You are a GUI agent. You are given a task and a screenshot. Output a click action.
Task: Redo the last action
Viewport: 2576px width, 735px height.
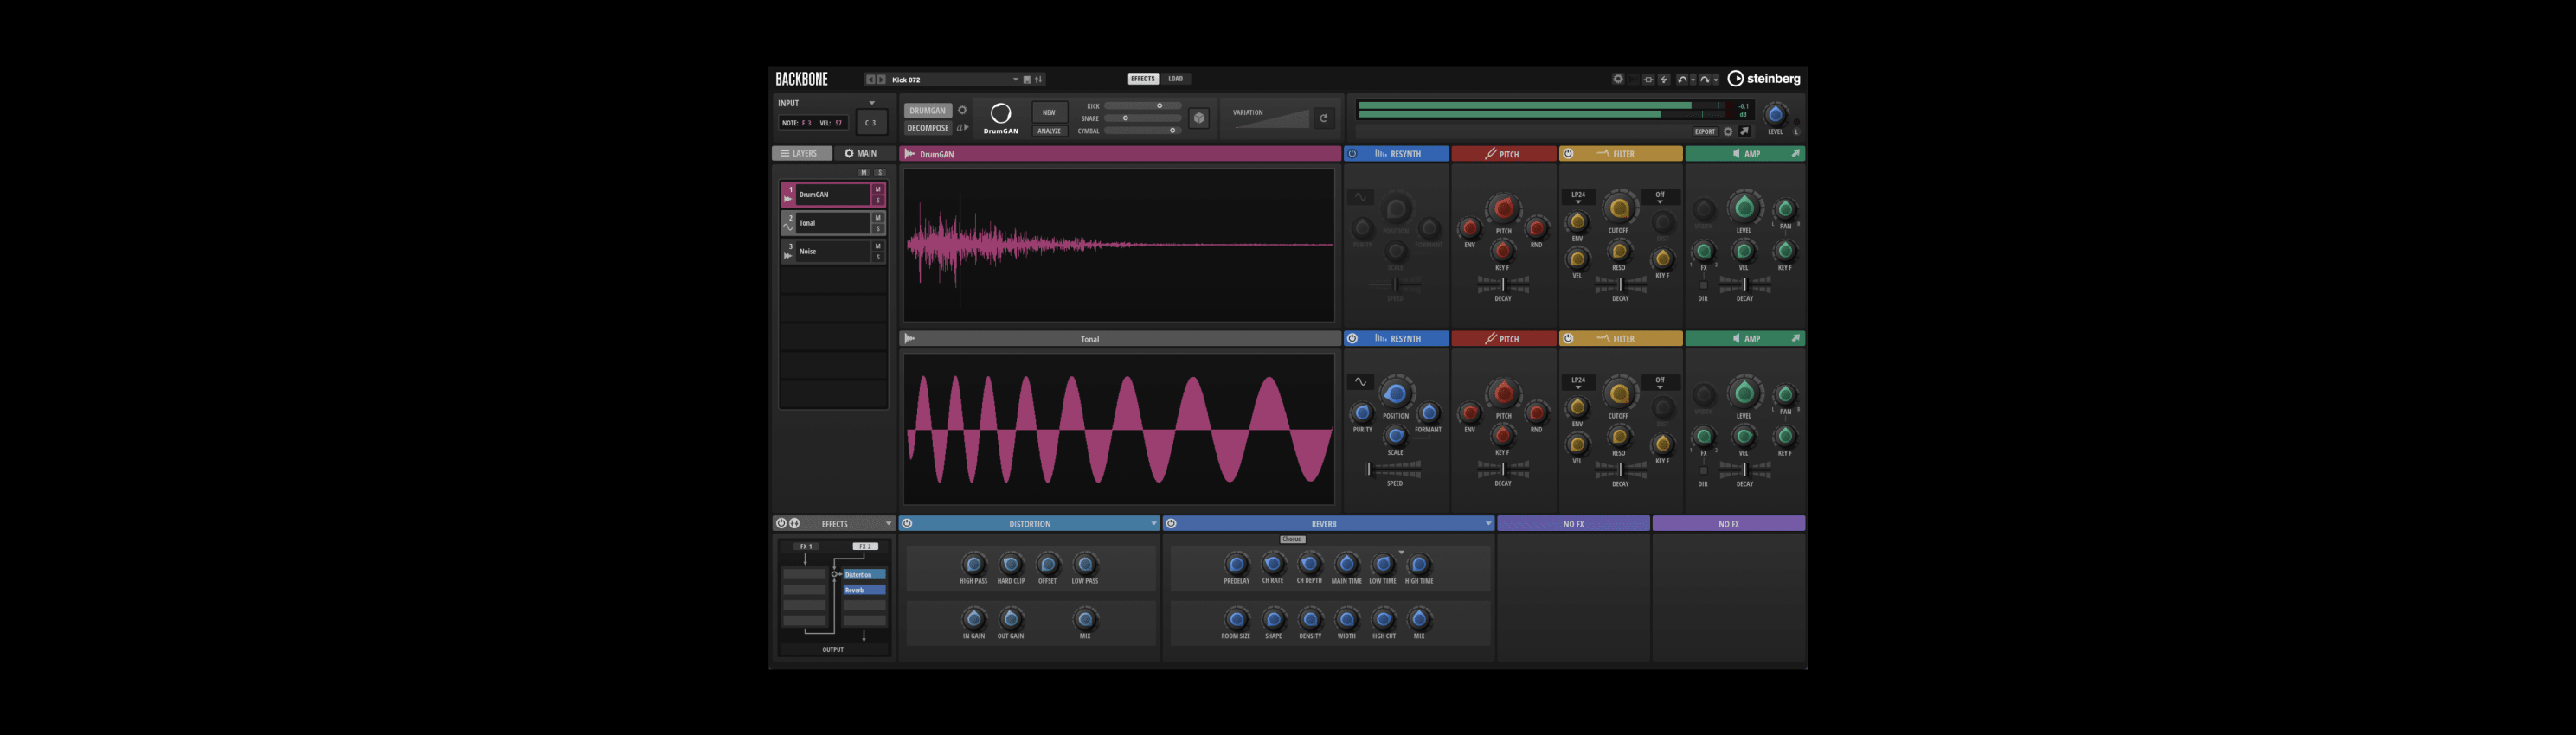click(1705, 79)
